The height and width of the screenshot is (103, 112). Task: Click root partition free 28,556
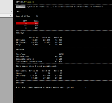(x=59, y=78)
